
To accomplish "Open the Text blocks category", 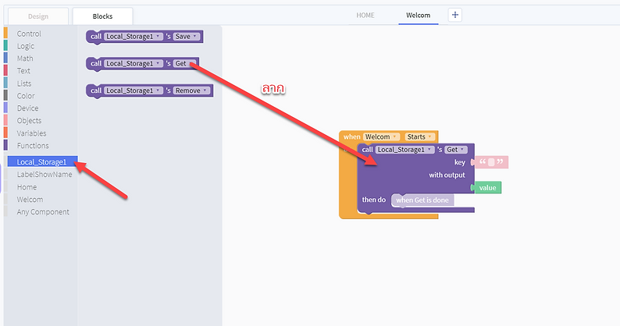I will (23, 71).
